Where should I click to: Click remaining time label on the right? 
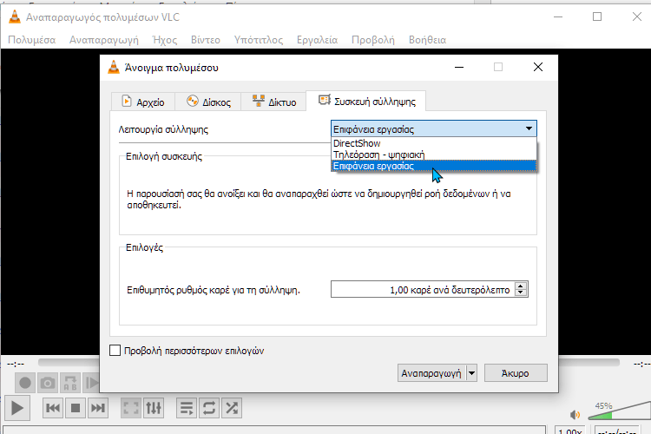641,365
